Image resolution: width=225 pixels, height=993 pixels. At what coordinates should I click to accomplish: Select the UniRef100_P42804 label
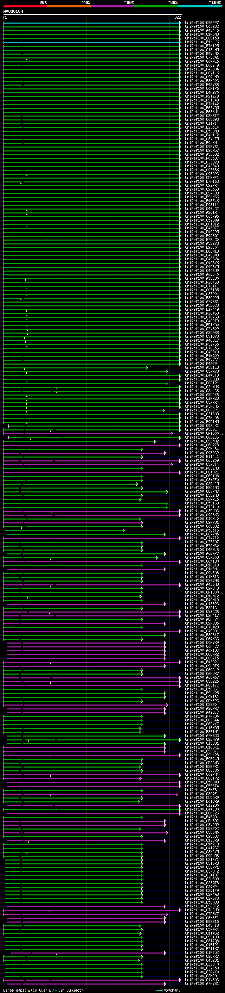click(x=201, y=69)
